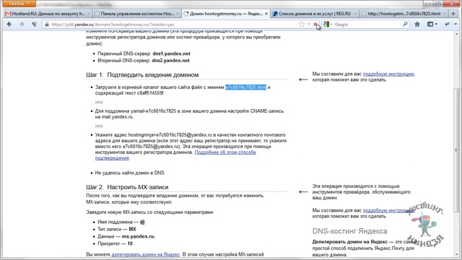
Task: Click the search magnifier icon
Action: (406, 25)
